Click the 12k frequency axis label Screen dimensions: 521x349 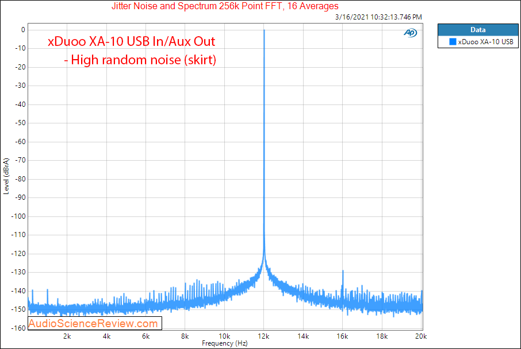click(x=264, y=336)
